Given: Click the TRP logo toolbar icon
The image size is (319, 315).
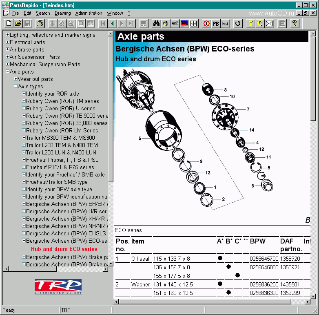Looking at the screenshot, I should click(x=184, y=24).
